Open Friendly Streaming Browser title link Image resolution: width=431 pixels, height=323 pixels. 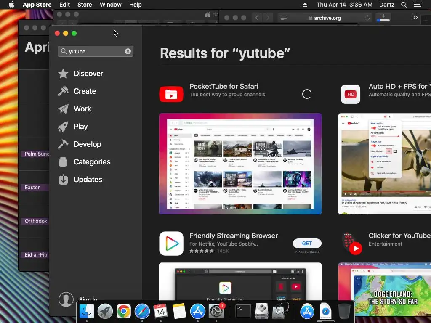click(234, 236)
